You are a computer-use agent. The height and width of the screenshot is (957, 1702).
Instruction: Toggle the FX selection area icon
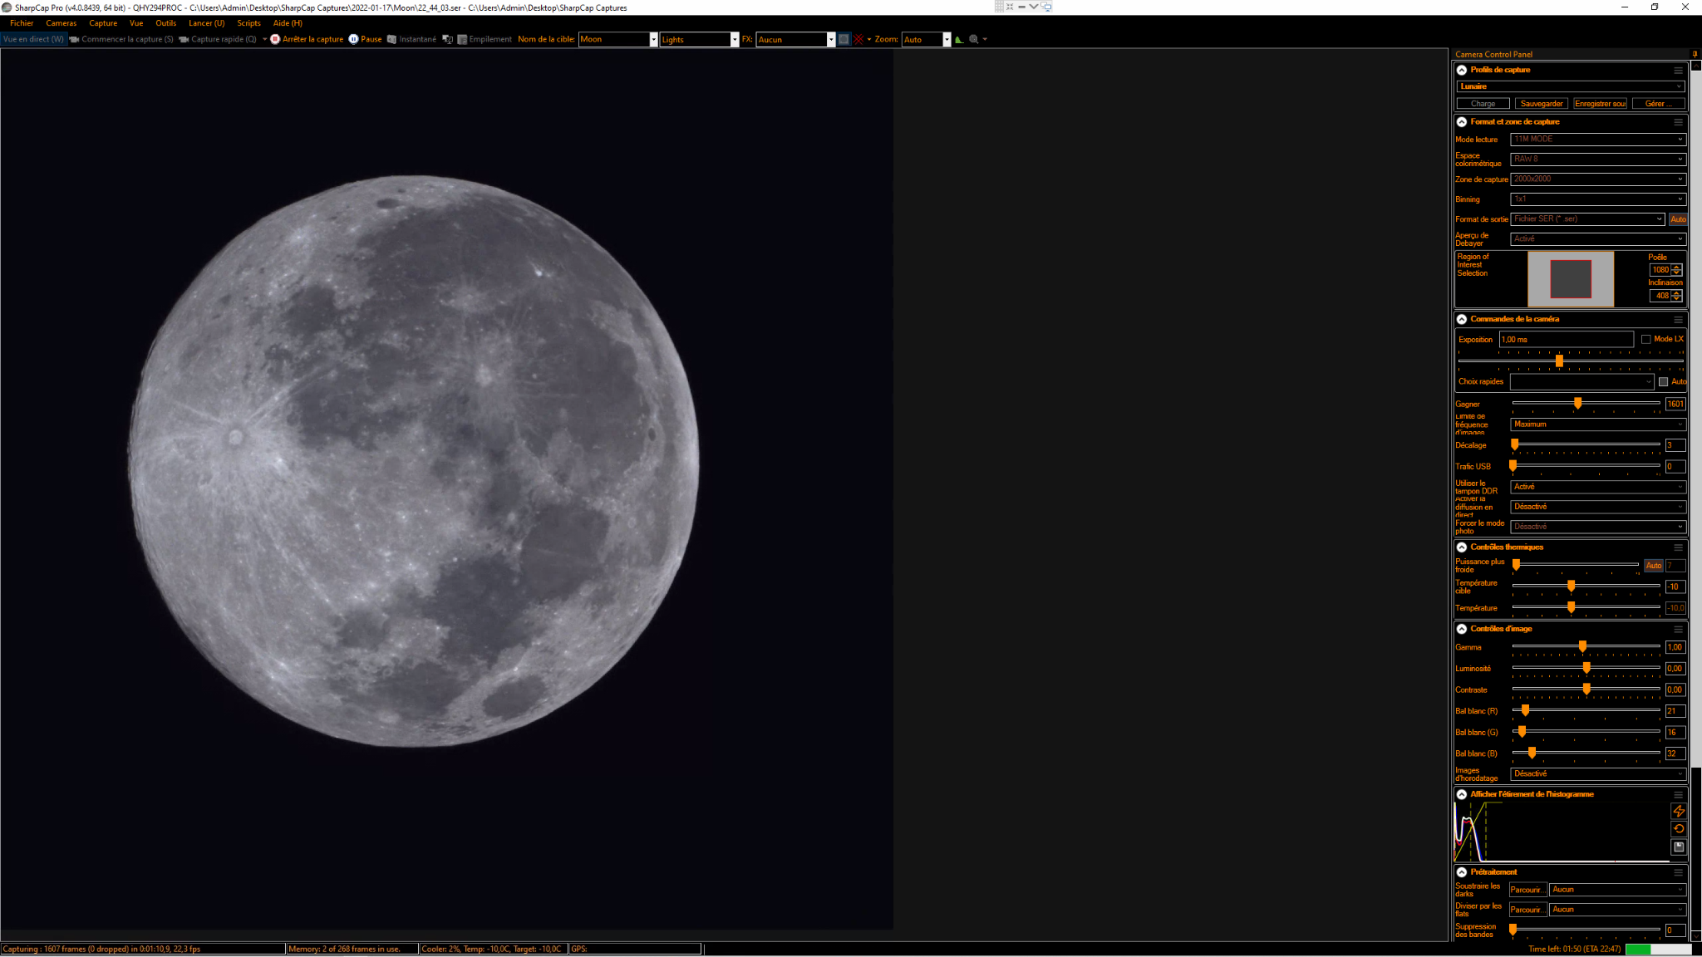[x=844, y=39]
